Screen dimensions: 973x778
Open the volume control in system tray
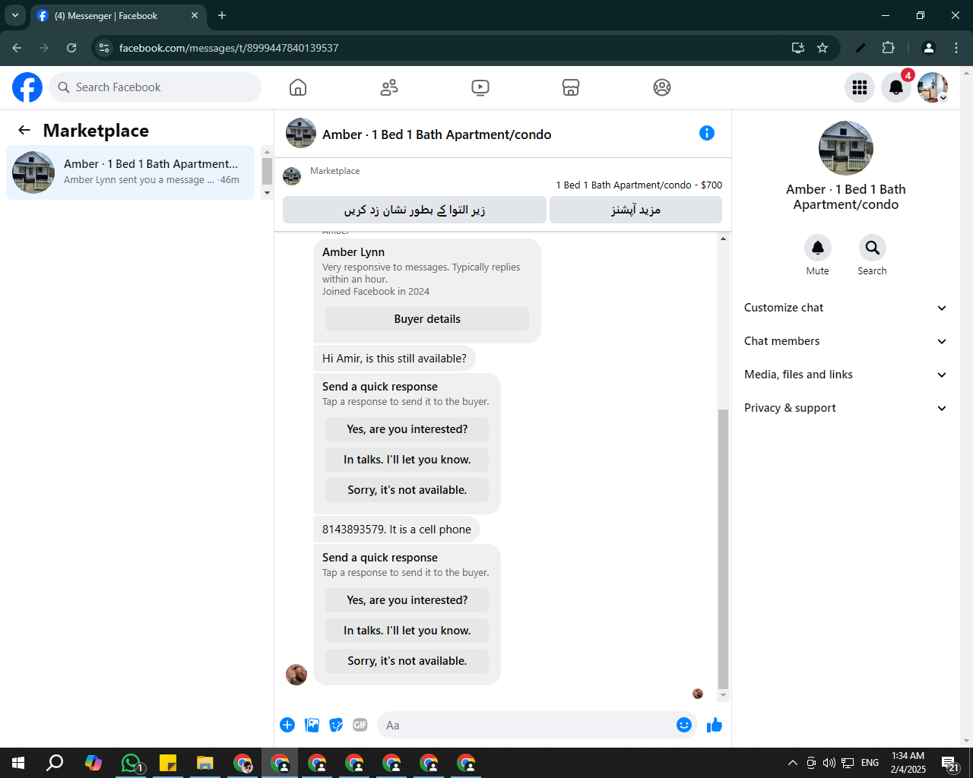click(x=829, y=763)
